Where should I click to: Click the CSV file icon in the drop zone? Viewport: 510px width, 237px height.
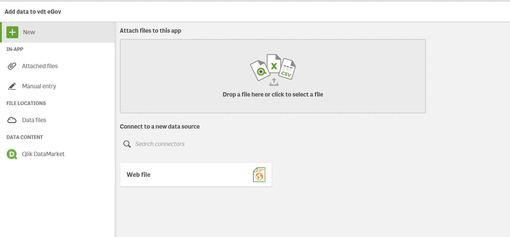click(x=287, y=69)
